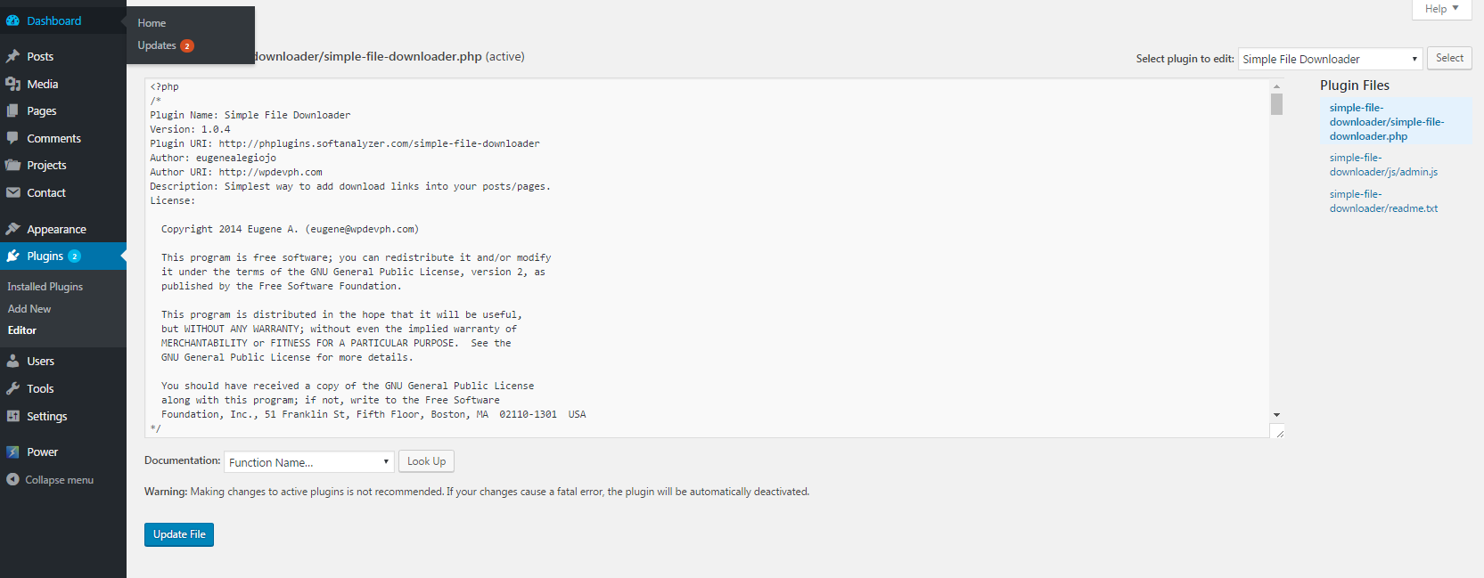
Task: Click the Look Up button
Action: tap(425, 461)
